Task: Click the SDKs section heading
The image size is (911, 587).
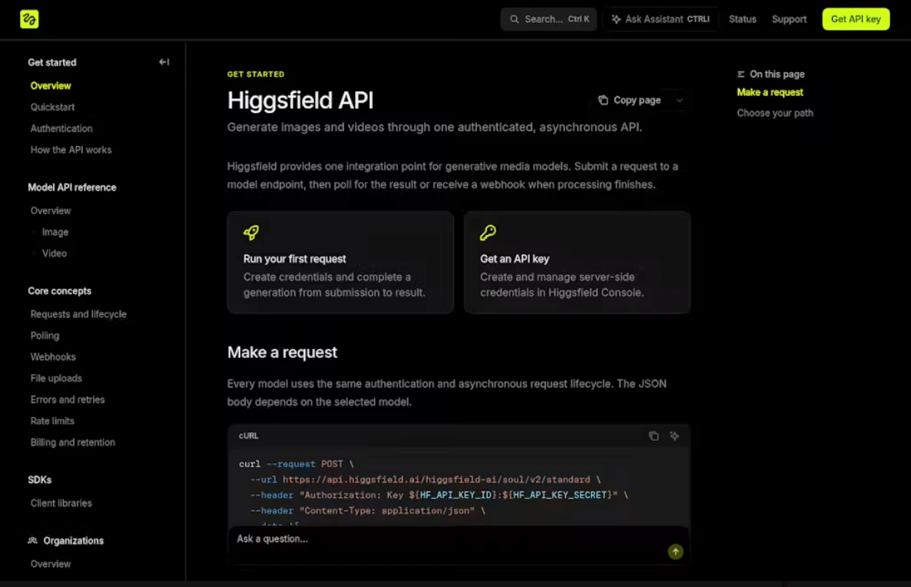Action: tap(39, 480)
